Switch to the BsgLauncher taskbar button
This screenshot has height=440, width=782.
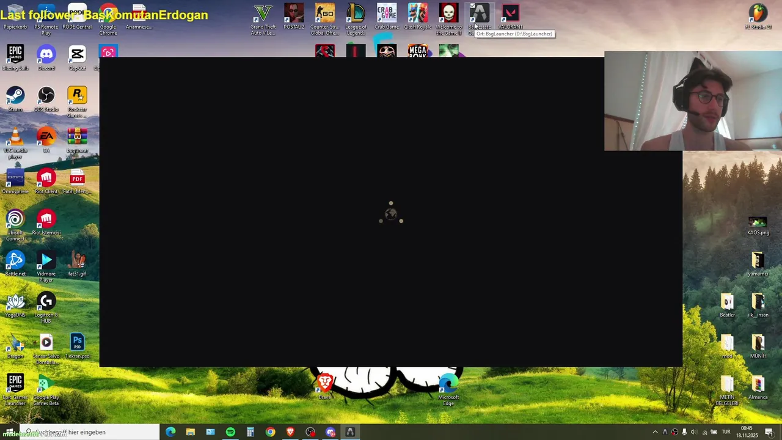click(350, 432)
